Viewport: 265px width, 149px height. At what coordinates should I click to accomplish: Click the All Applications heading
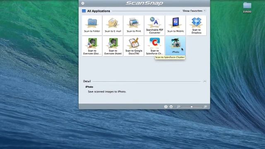click(x=99, y=11)
